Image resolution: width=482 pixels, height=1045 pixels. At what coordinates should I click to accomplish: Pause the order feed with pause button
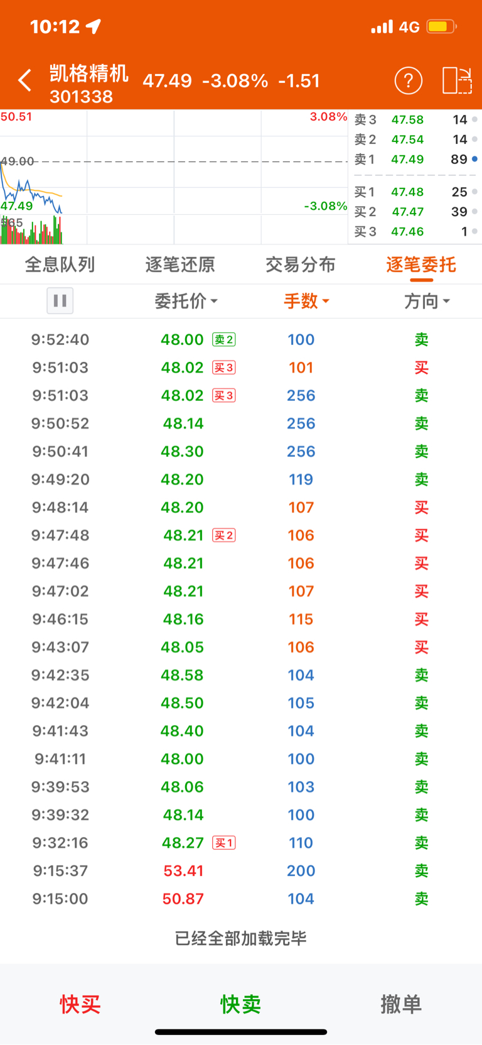(x=60, y=300)
